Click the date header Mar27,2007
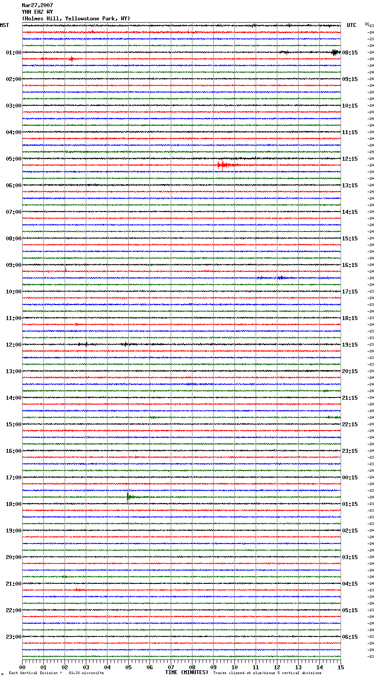The image size is (376, 679). click(37, 5)
